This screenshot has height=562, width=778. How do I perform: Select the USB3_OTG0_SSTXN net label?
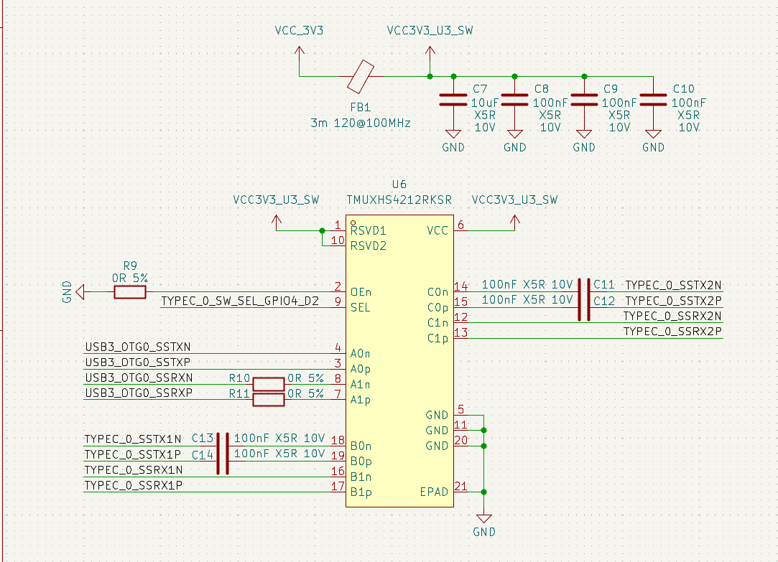tap(138, 347)
